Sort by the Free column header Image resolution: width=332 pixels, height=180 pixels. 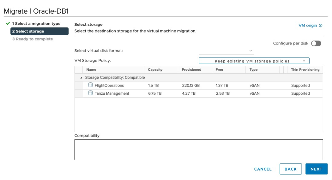click(x=219, y=70)
